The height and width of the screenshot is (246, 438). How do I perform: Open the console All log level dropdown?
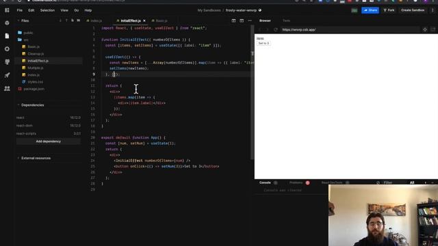click(412, 182)
